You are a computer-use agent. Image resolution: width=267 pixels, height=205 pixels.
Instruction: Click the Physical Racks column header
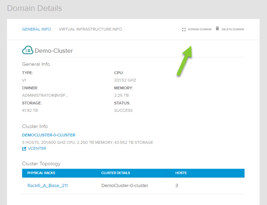click(x=41, y=173)
